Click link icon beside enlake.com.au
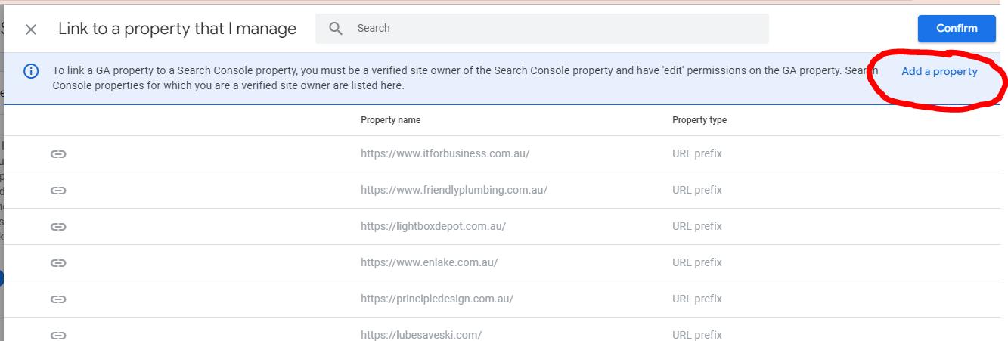This screenshot has width=1008, height=341. pyautogui.click(x=58, y=263)
